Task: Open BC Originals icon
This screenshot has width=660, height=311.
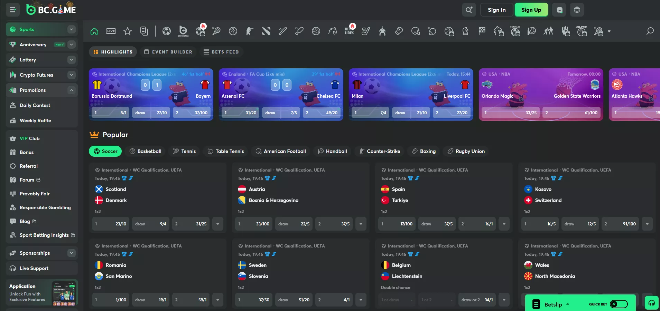Action: (x=183, y=31)
